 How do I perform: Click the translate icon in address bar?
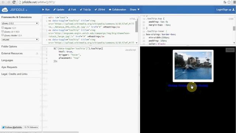tap(225, 2)
